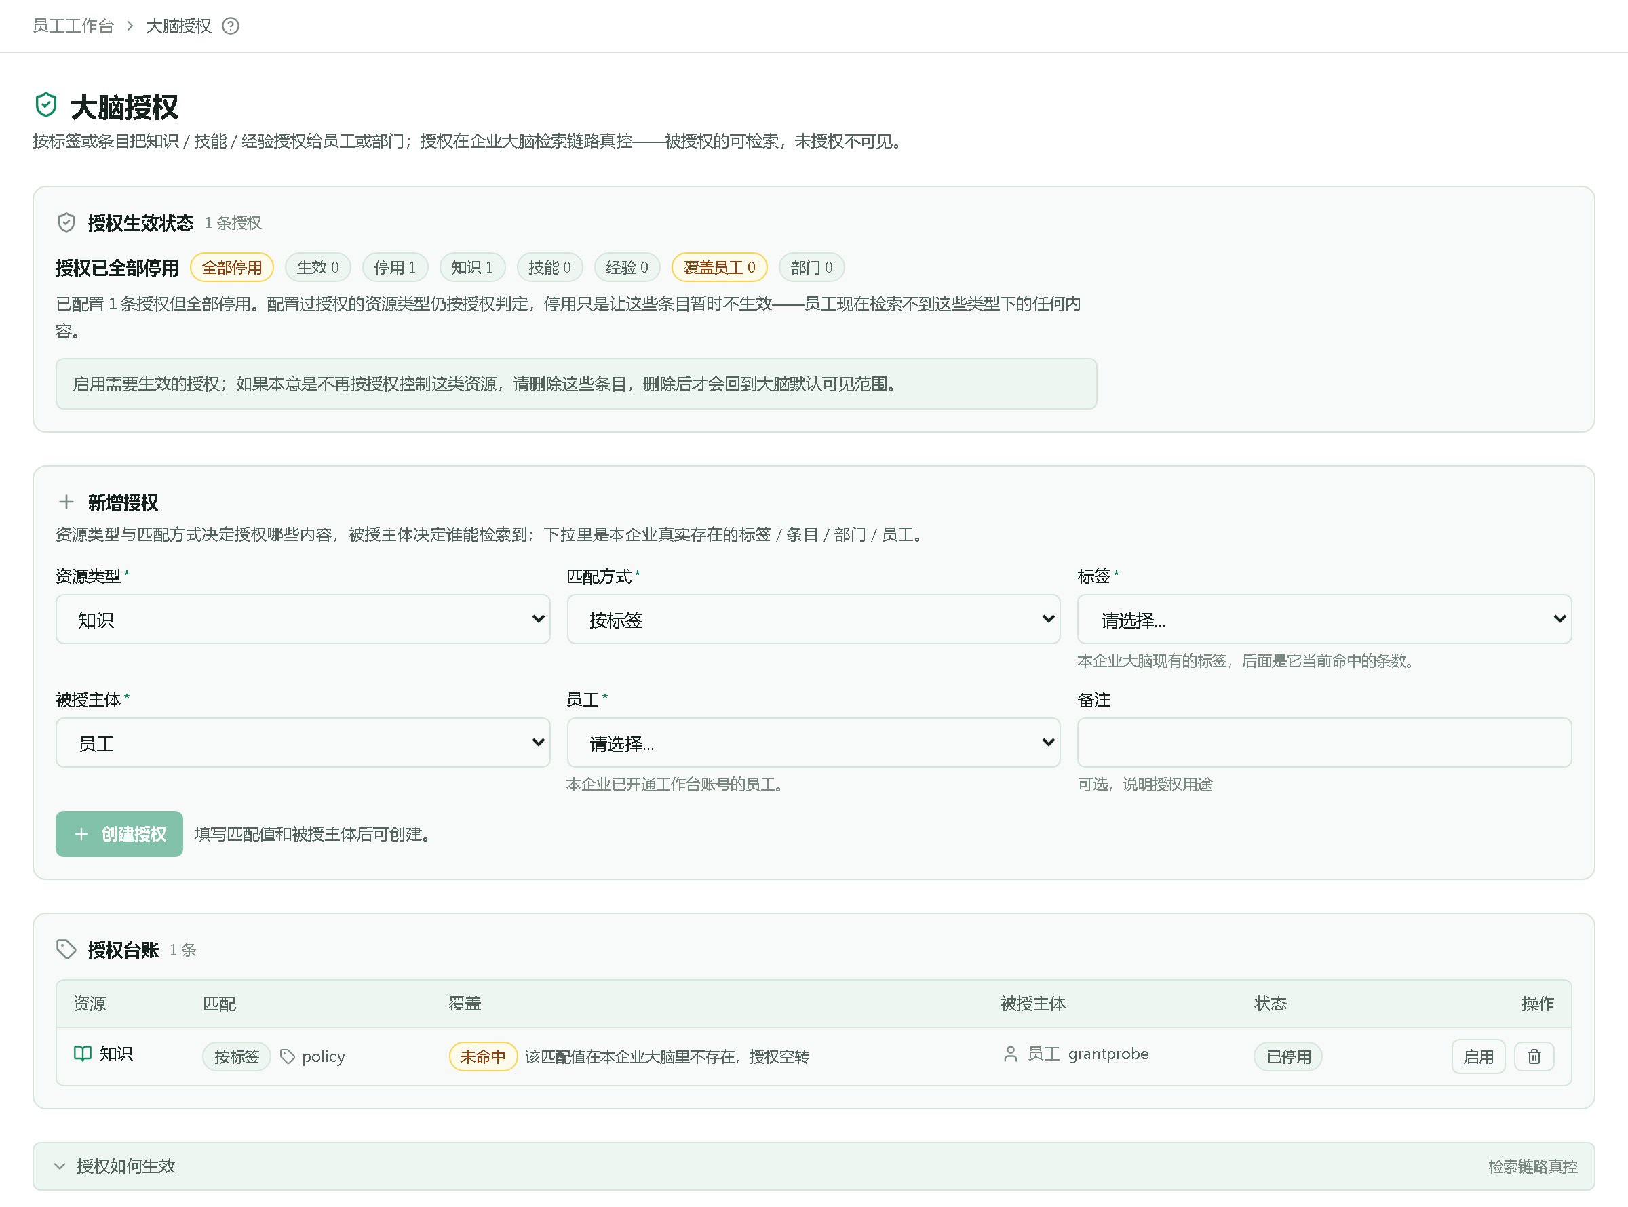The image size is (1628, 1207).
Task: Click the 1 条 count beside 授权台账
Action: click(x=182, y=949)
